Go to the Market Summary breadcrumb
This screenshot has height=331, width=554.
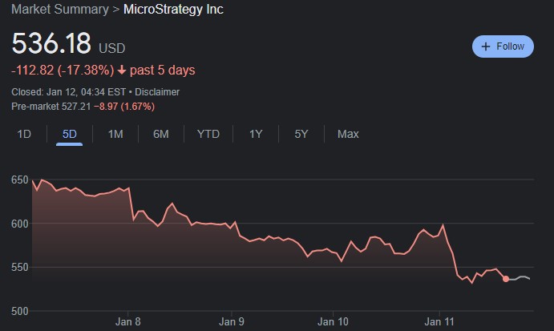[59, 10]
